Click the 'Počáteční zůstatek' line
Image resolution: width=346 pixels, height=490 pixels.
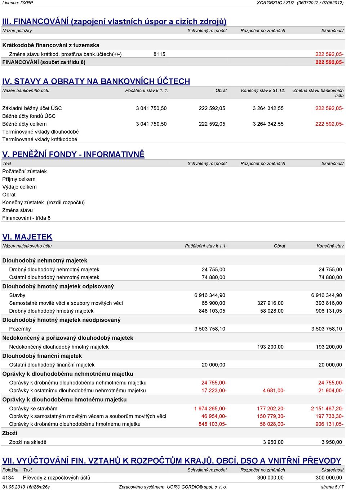tap(25, 171)
